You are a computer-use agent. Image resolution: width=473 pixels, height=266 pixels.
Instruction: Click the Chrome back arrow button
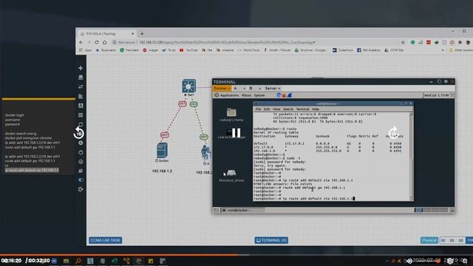click(81, 43)
